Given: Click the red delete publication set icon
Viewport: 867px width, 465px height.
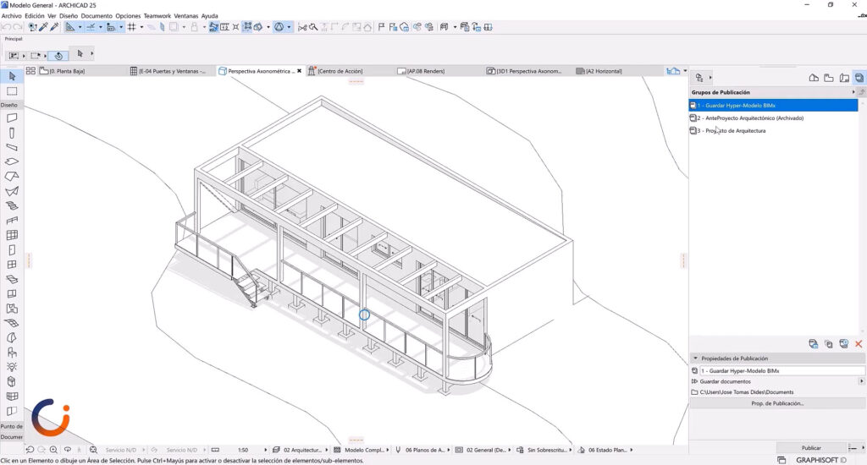Looking at the screenshot, I should (859, 344).
